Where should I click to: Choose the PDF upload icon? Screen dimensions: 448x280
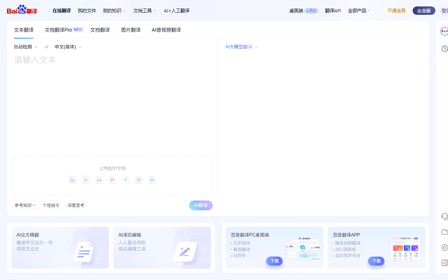click(86, 180)
